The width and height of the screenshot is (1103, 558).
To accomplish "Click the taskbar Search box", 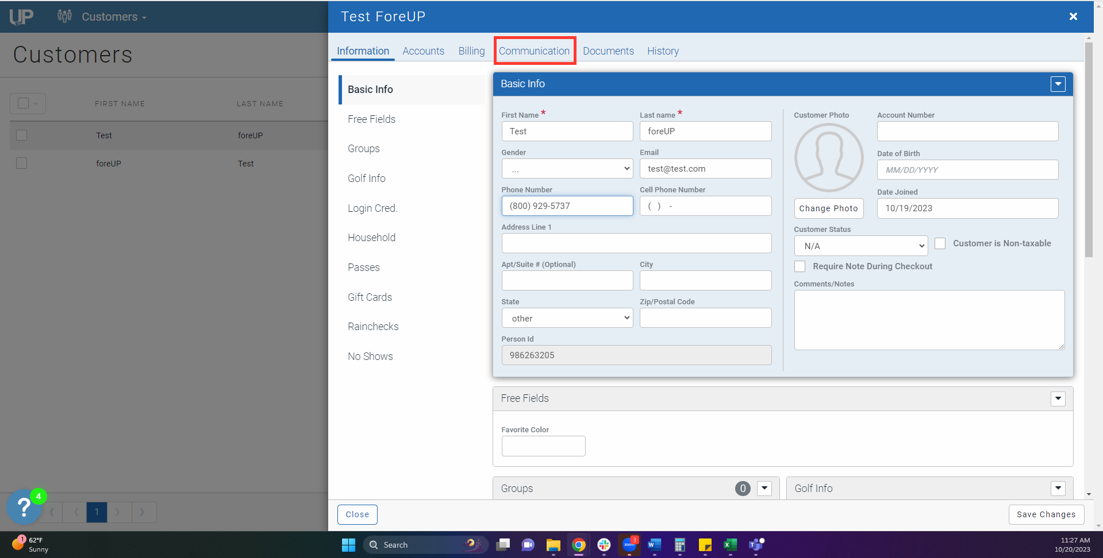I will point(425,545).
